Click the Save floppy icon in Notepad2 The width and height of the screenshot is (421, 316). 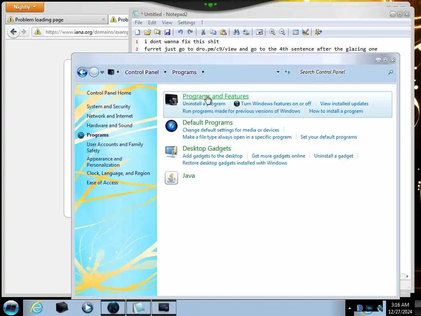coord(167,32)
